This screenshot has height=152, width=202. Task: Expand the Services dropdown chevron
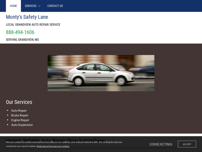(39, 6)
